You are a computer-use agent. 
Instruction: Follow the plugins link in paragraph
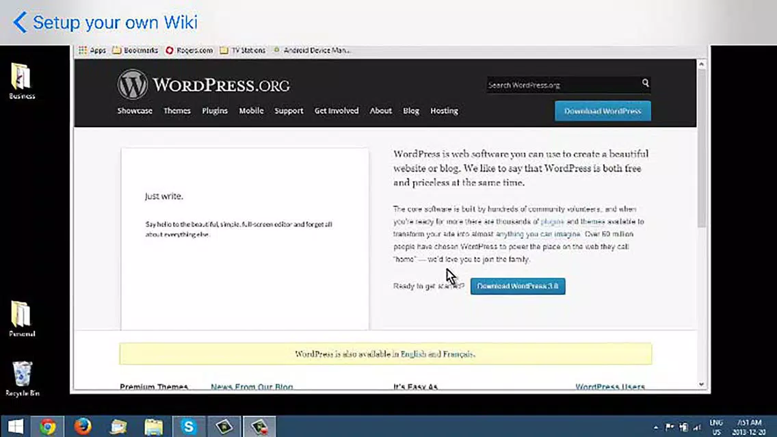pos(552,222)
